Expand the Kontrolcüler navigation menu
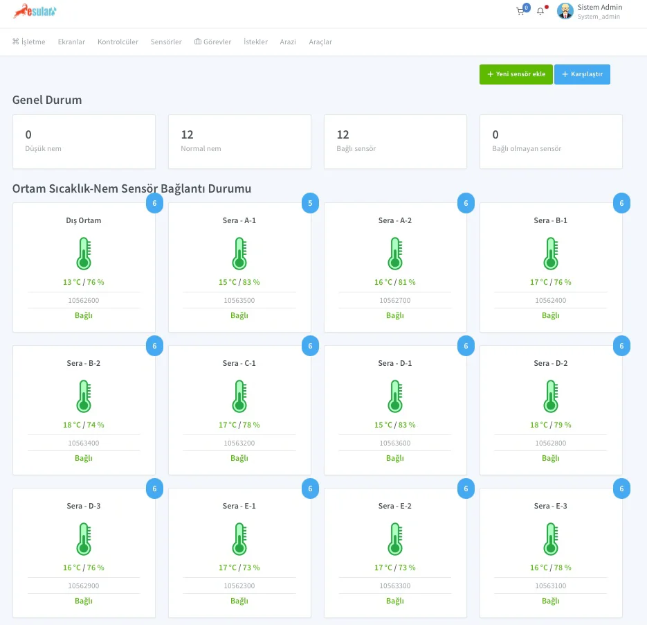 (x=118, y=42)
